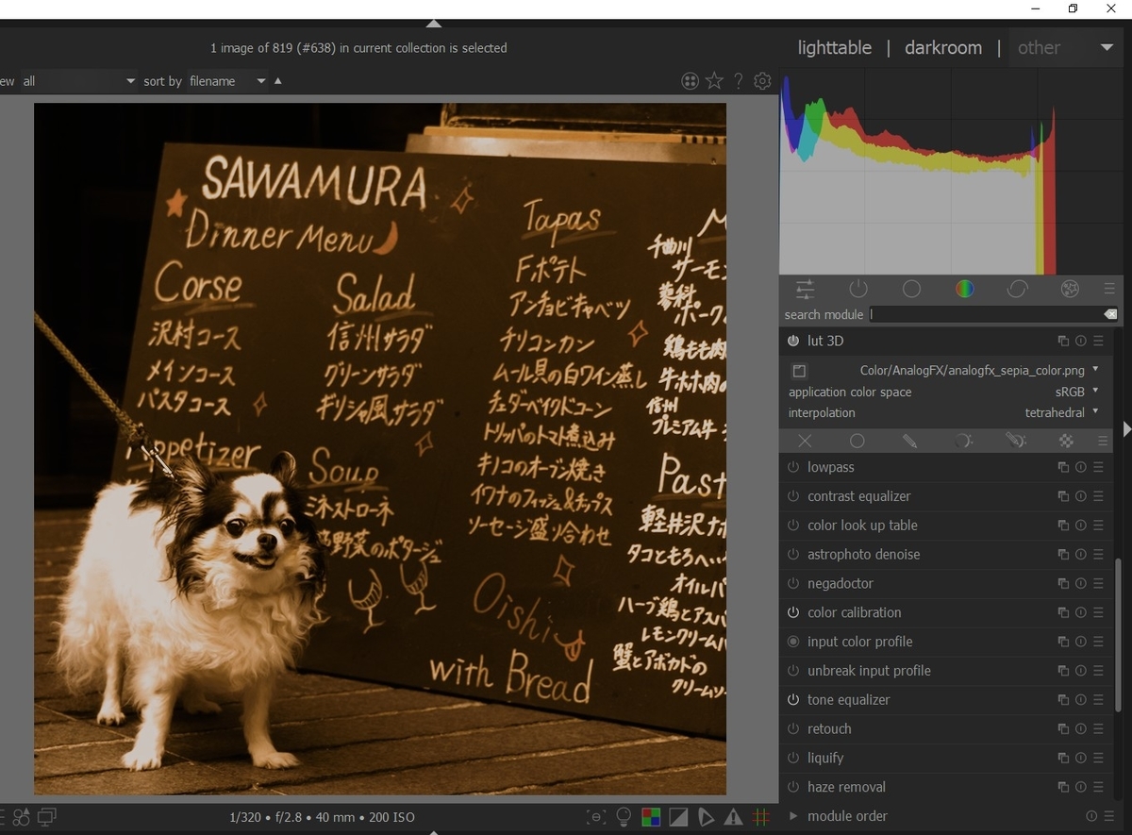Open multi-instance menu for lut 3D
Image resolution: width=1132 pixels, height=835 pixels.
[x=1063, y=341]
